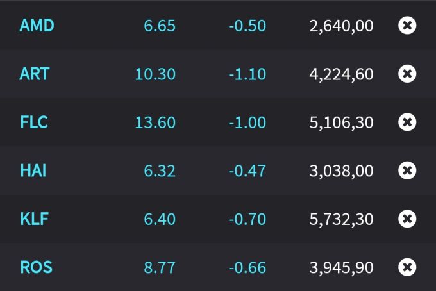Select the KLF ticker
The image size is (436, 291).
[34, 219]
